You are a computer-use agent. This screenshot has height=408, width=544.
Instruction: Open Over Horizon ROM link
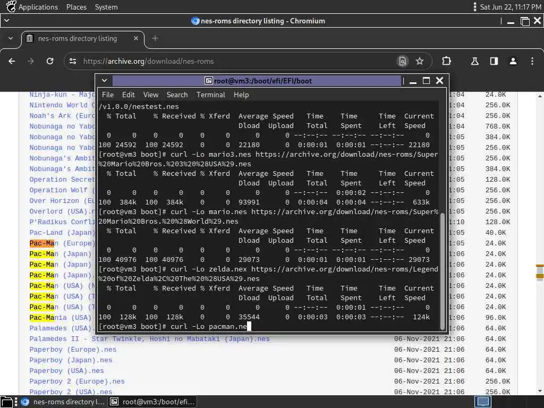click(x=62, y=201)
